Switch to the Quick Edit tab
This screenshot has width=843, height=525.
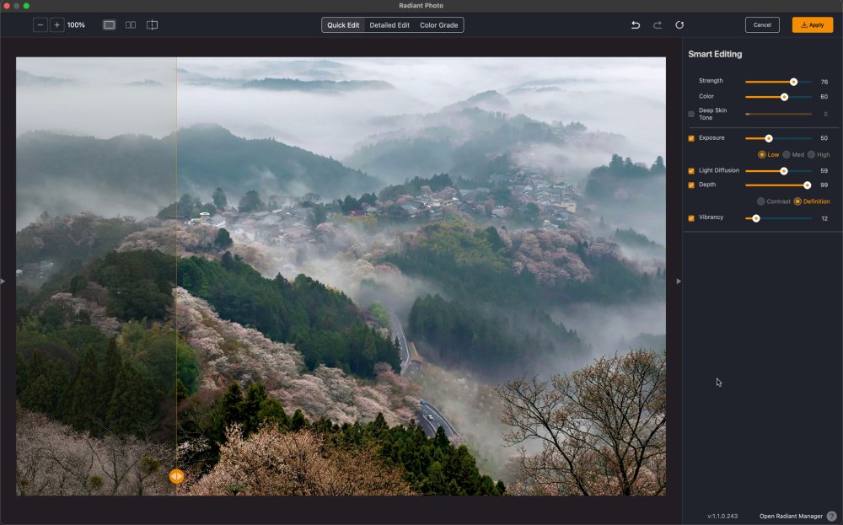343,25
